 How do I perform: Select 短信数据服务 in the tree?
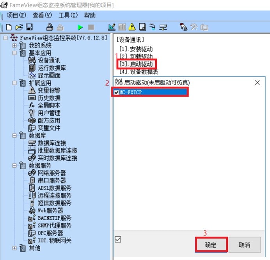[54, 203]
